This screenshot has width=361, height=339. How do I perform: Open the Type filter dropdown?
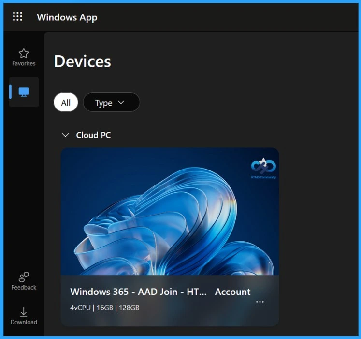111,102
